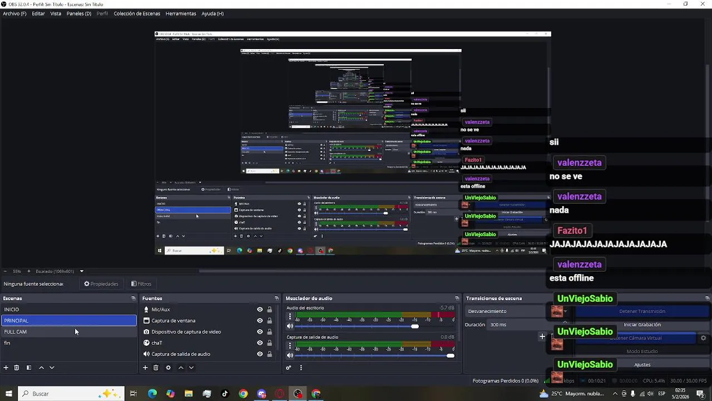Open the Captura de salida de audio three-dot options
This screenshot has height=401, width=712.
(290, 346)
